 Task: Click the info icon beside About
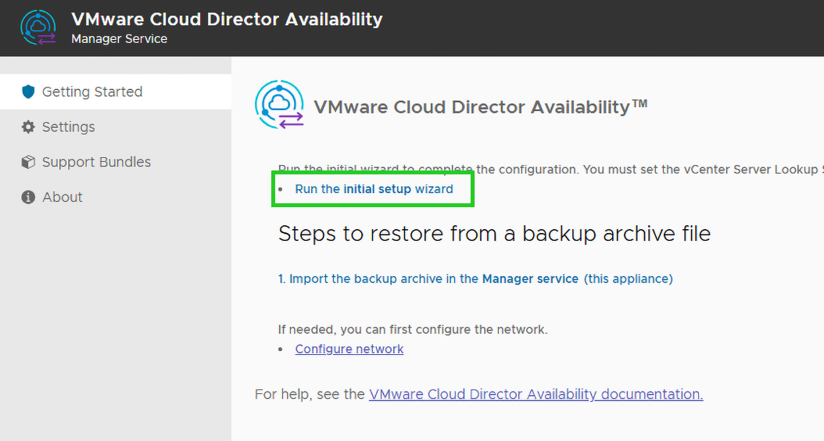[29, 197]
